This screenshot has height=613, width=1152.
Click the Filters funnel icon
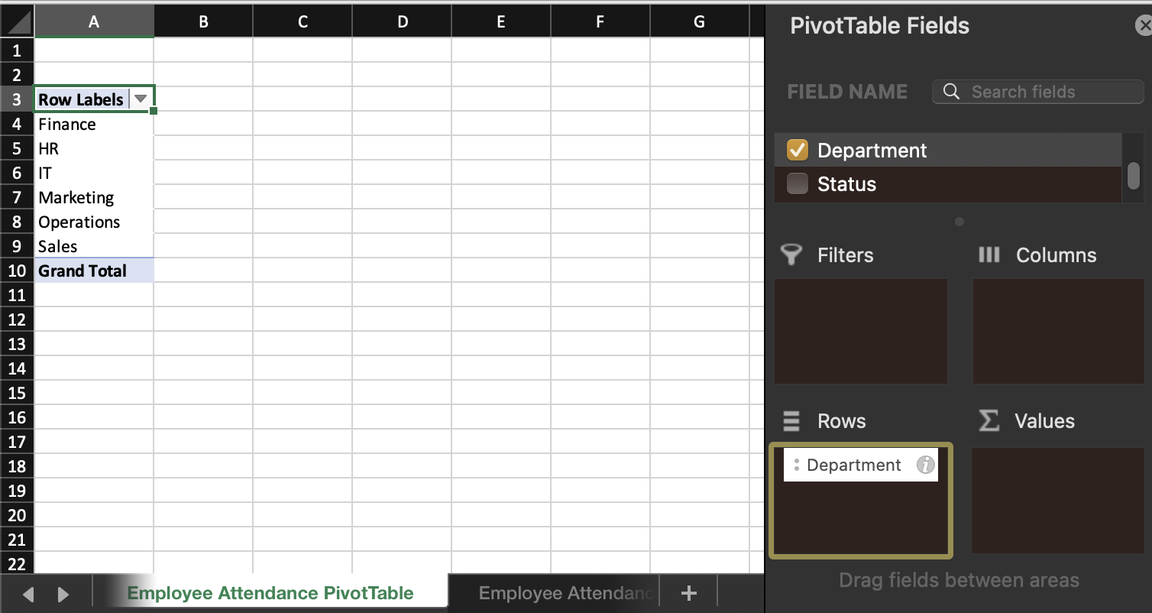pos(792,255)
